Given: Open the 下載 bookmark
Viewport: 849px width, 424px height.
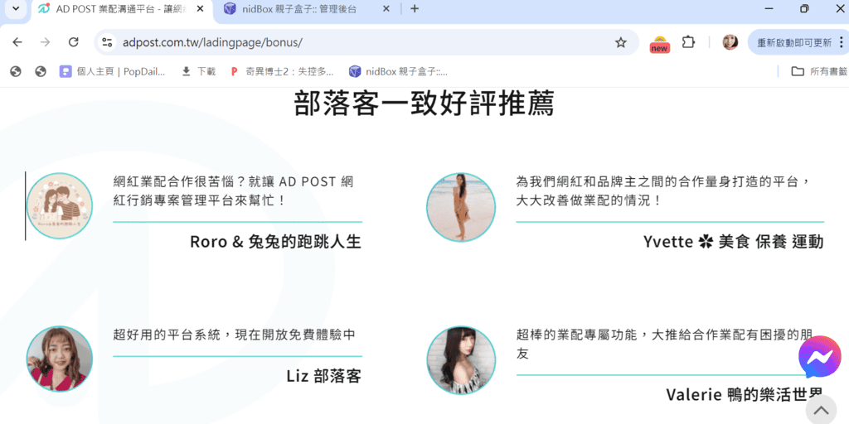Looking at the screenshot, I should point(198,71).
